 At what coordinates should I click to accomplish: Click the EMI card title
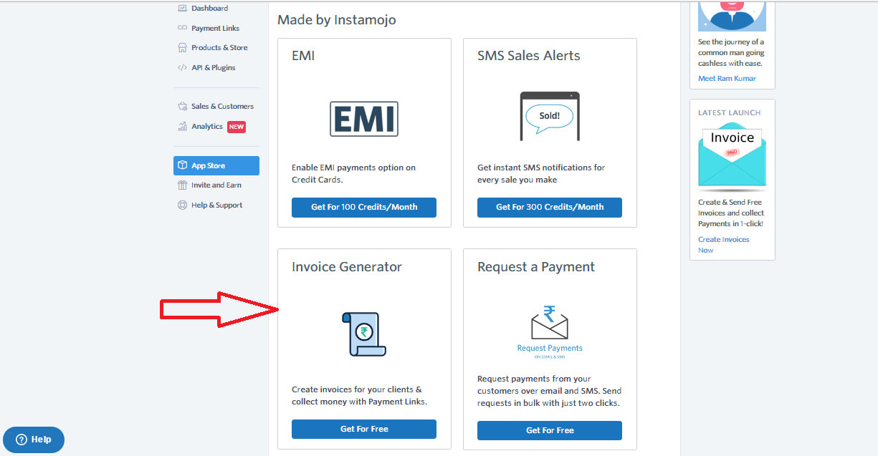tap(303, 56)
